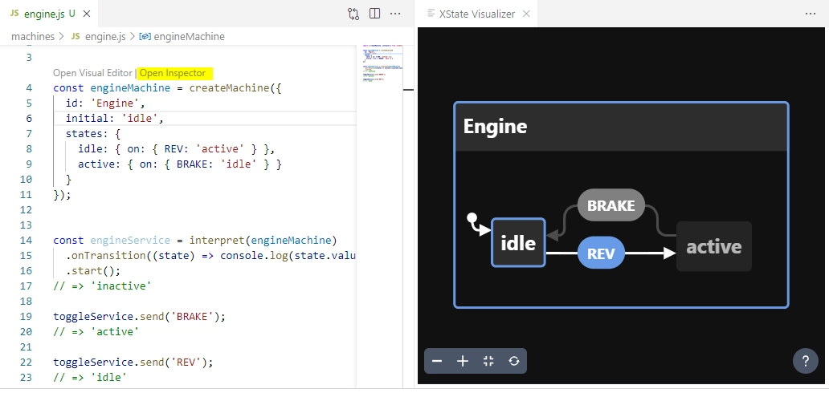Click the Open Inspector code lens
Image resolution: width=829 pixels, height=393 pixels.
click(x=173, y=73)
